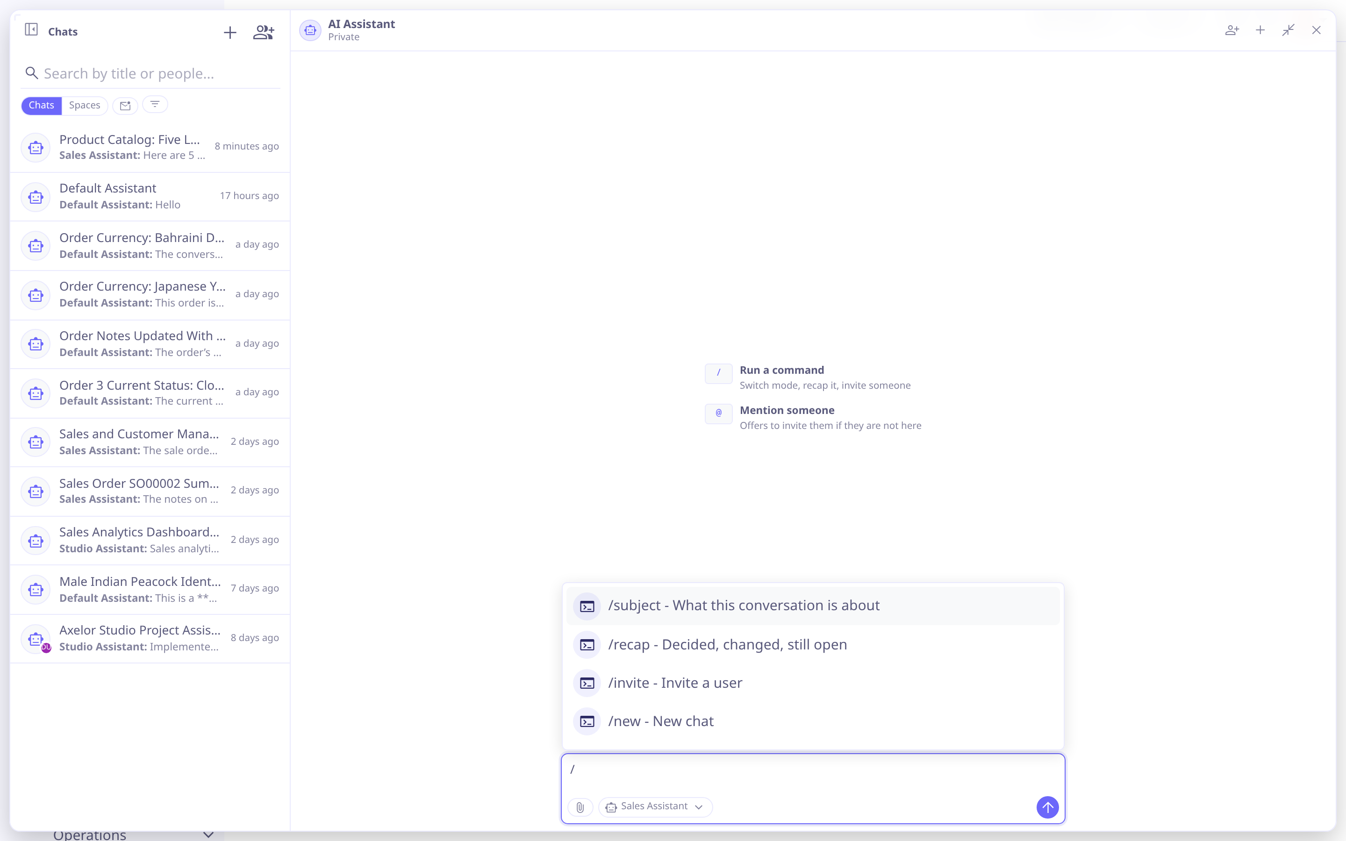1346x841 pixels.
Task: Start a new chat with plus icon in sidebar
Action: (230, 32)
